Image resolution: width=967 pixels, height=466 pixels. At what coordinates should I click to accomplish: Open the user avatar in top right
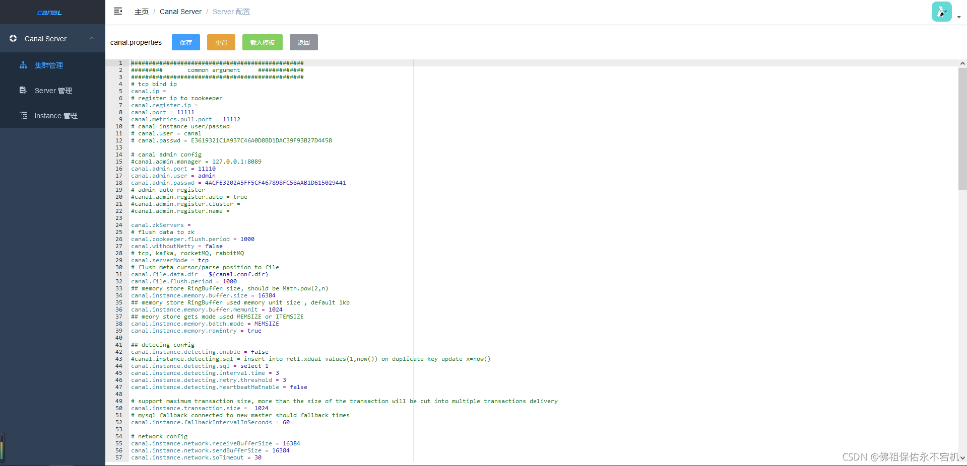(941, 12)
